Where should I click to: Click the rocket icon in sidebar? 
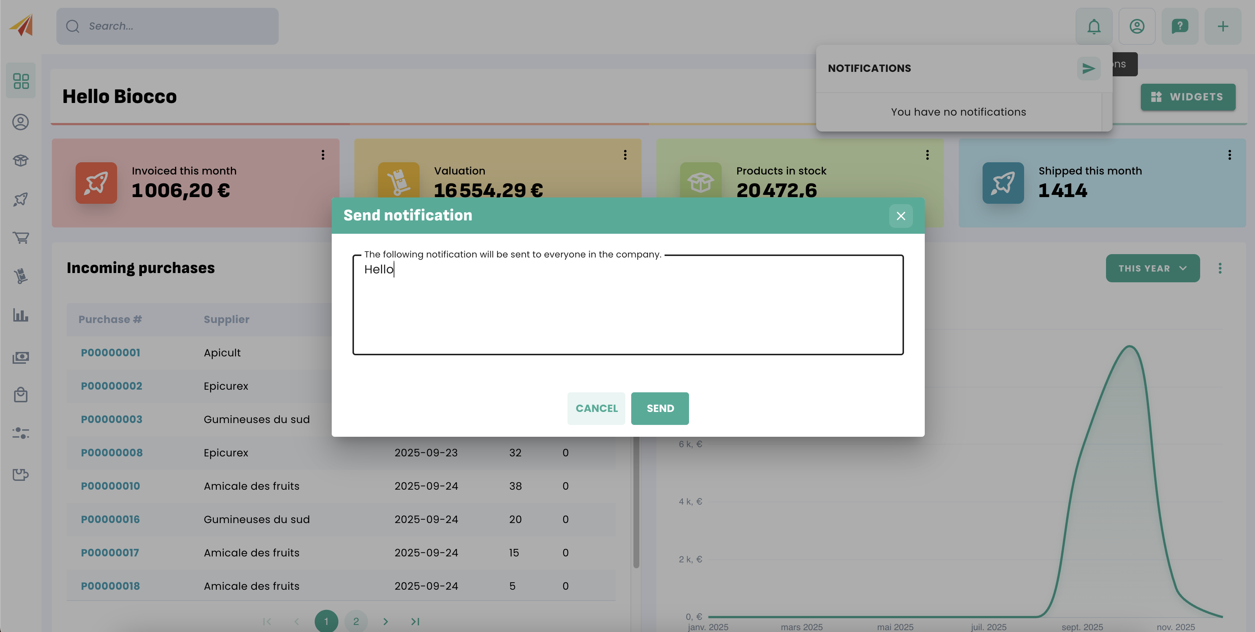(21, 199)
